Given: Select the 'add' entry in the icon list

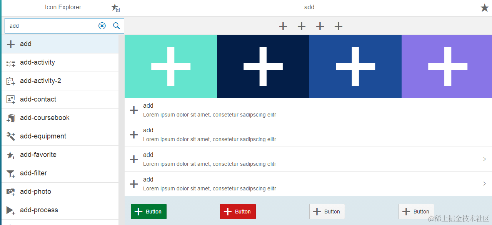Looking at the screenshot, I should coord(60,44).
